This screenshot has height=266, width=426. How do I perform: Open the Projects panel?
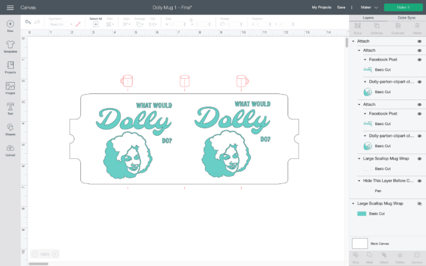[x=10, y=65]
